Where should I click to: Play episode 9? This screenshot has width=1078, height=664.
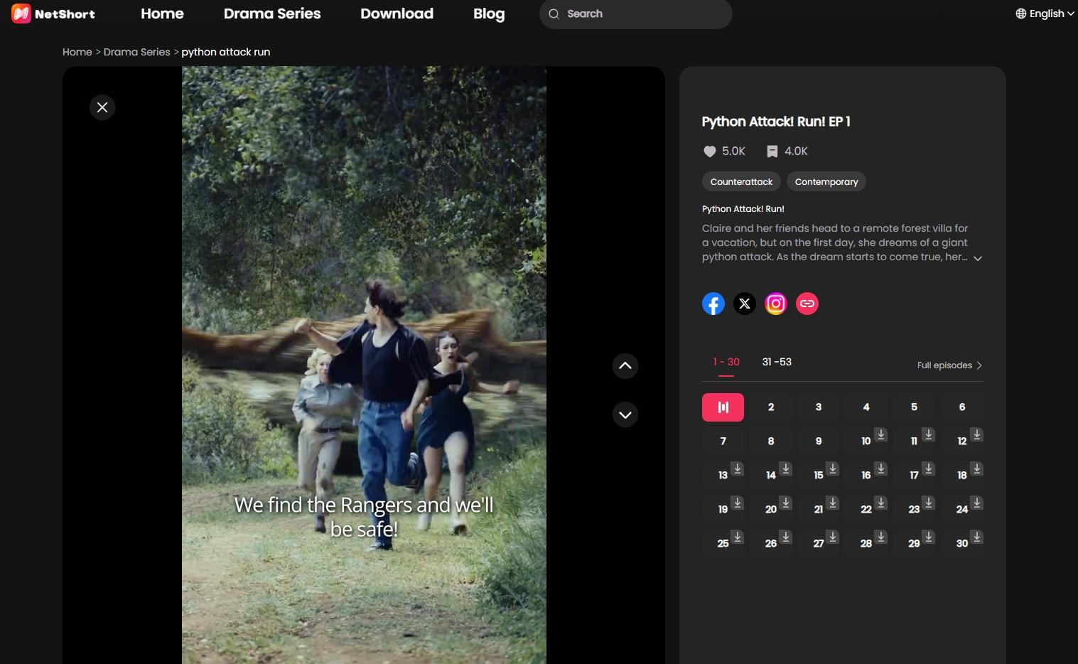[819, 441]
